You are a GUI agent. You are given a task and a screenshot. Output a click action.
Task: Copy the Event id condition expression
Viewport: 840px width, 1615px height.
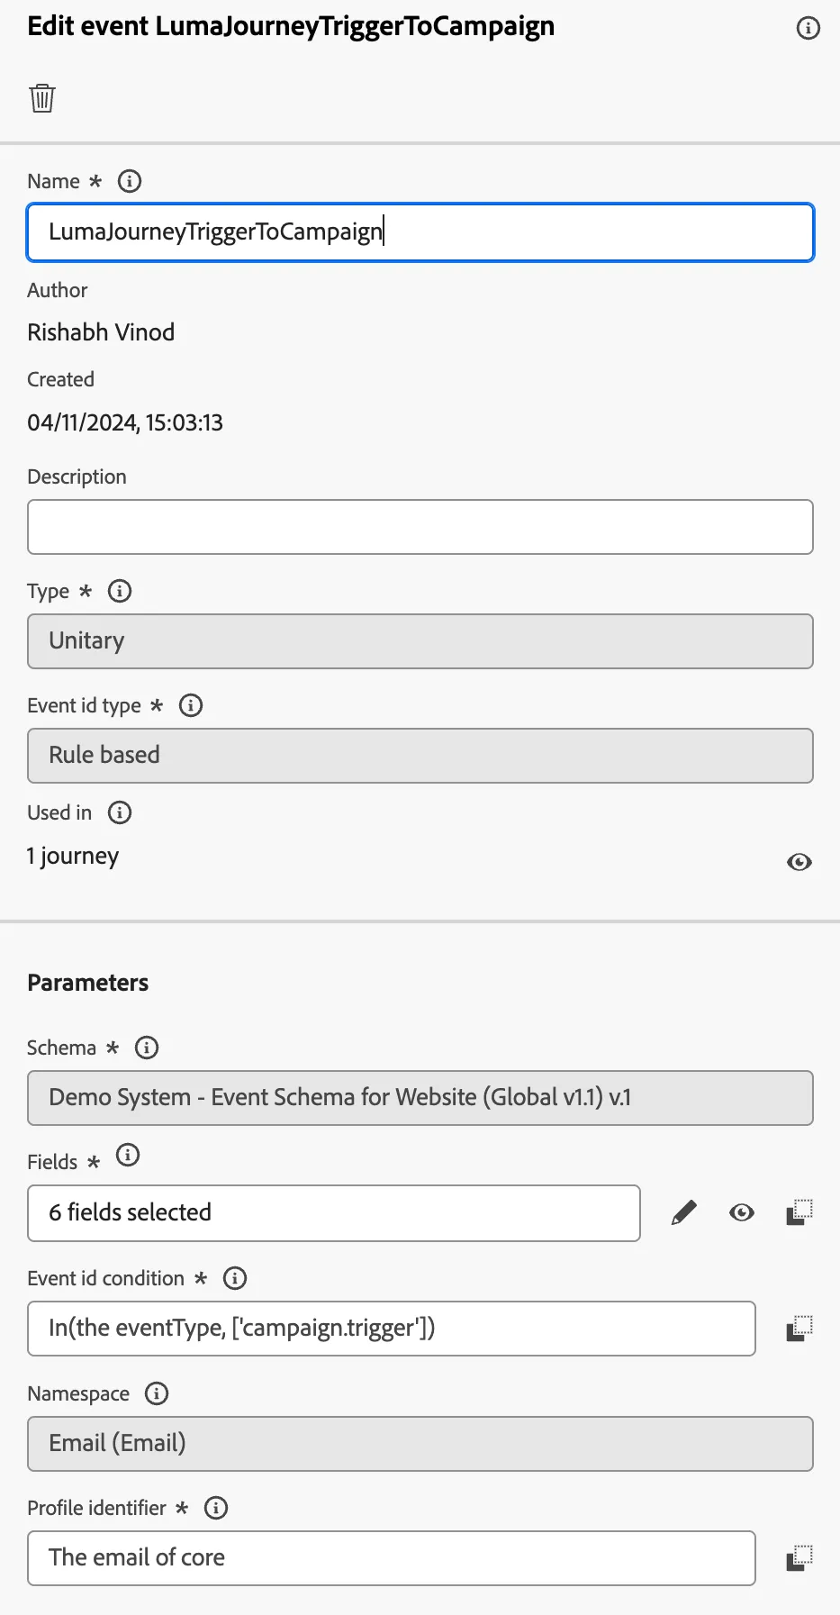[x=799, y=1329]
